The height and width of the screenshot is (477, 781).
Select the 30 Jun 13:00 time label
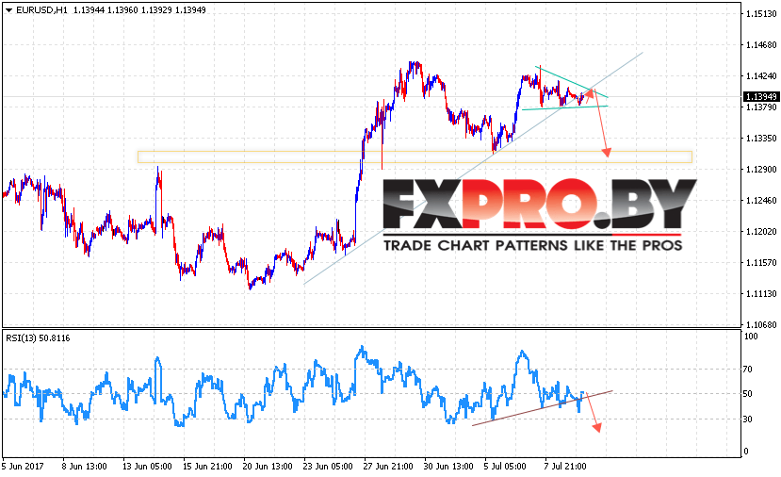click(448, 467)
